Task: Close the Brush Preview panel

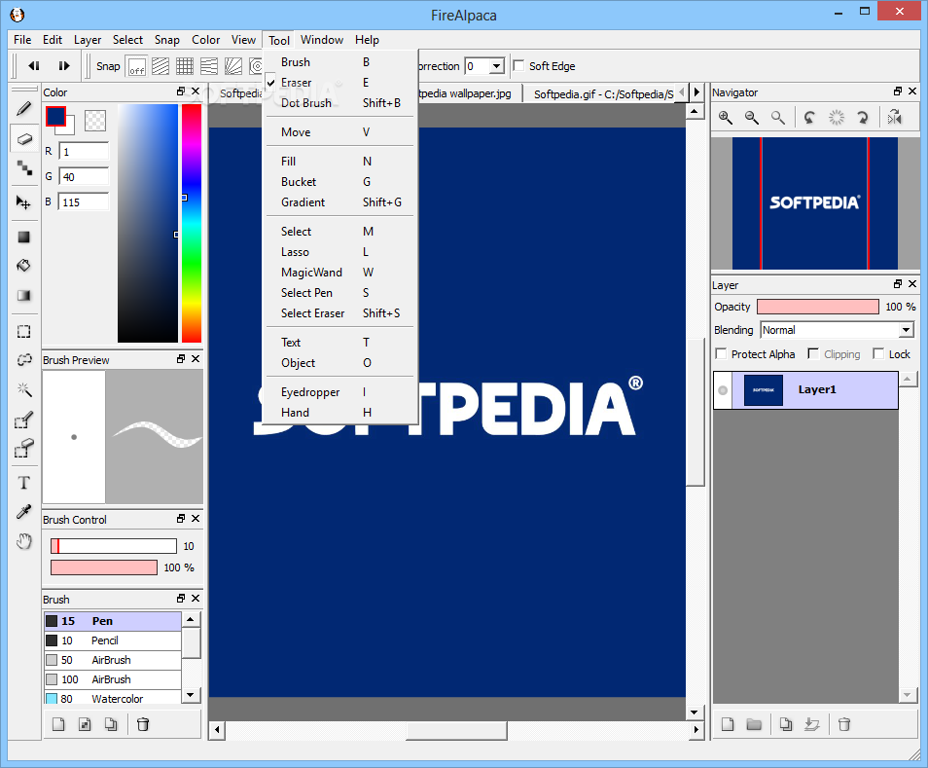Action: pyautogui.click(x=196, y=359)
